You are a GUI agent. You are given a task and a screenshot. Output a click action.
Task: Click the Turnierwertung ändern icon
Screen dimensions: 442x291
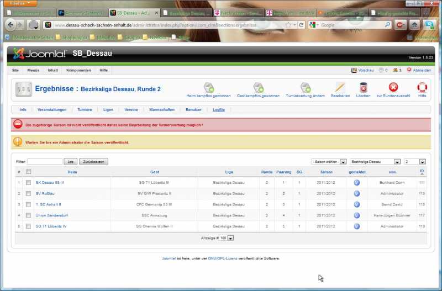tap(306, 87)
